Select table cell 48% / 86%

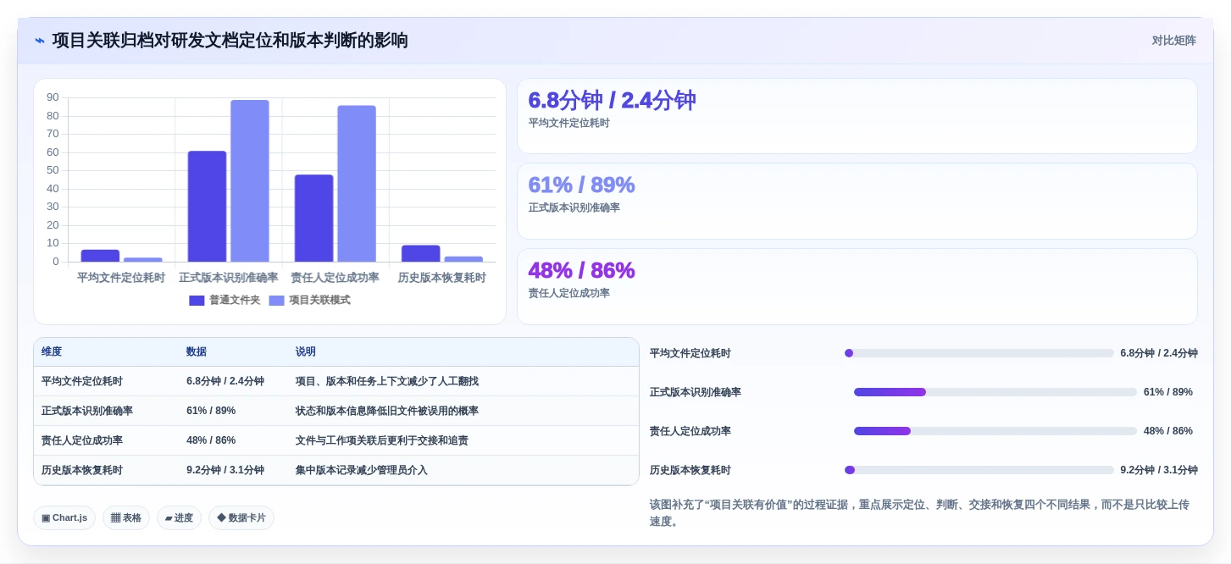pos(211,440)
